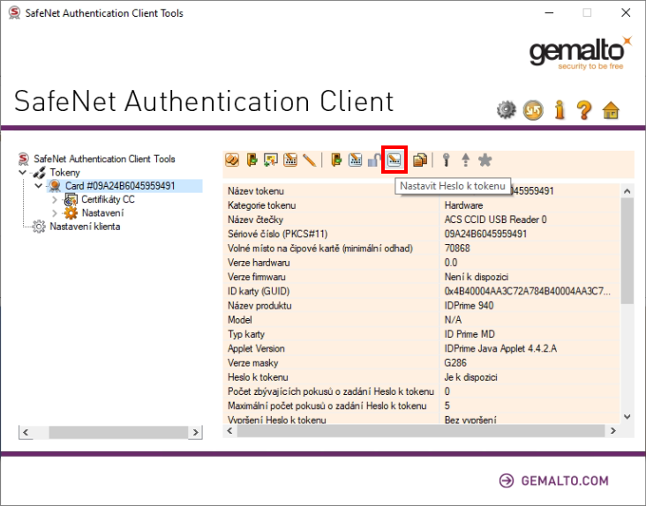The image size is (646, 506).
Task: Select the 'Verze hardwaru' row label
Action: (x=259, y=263)
